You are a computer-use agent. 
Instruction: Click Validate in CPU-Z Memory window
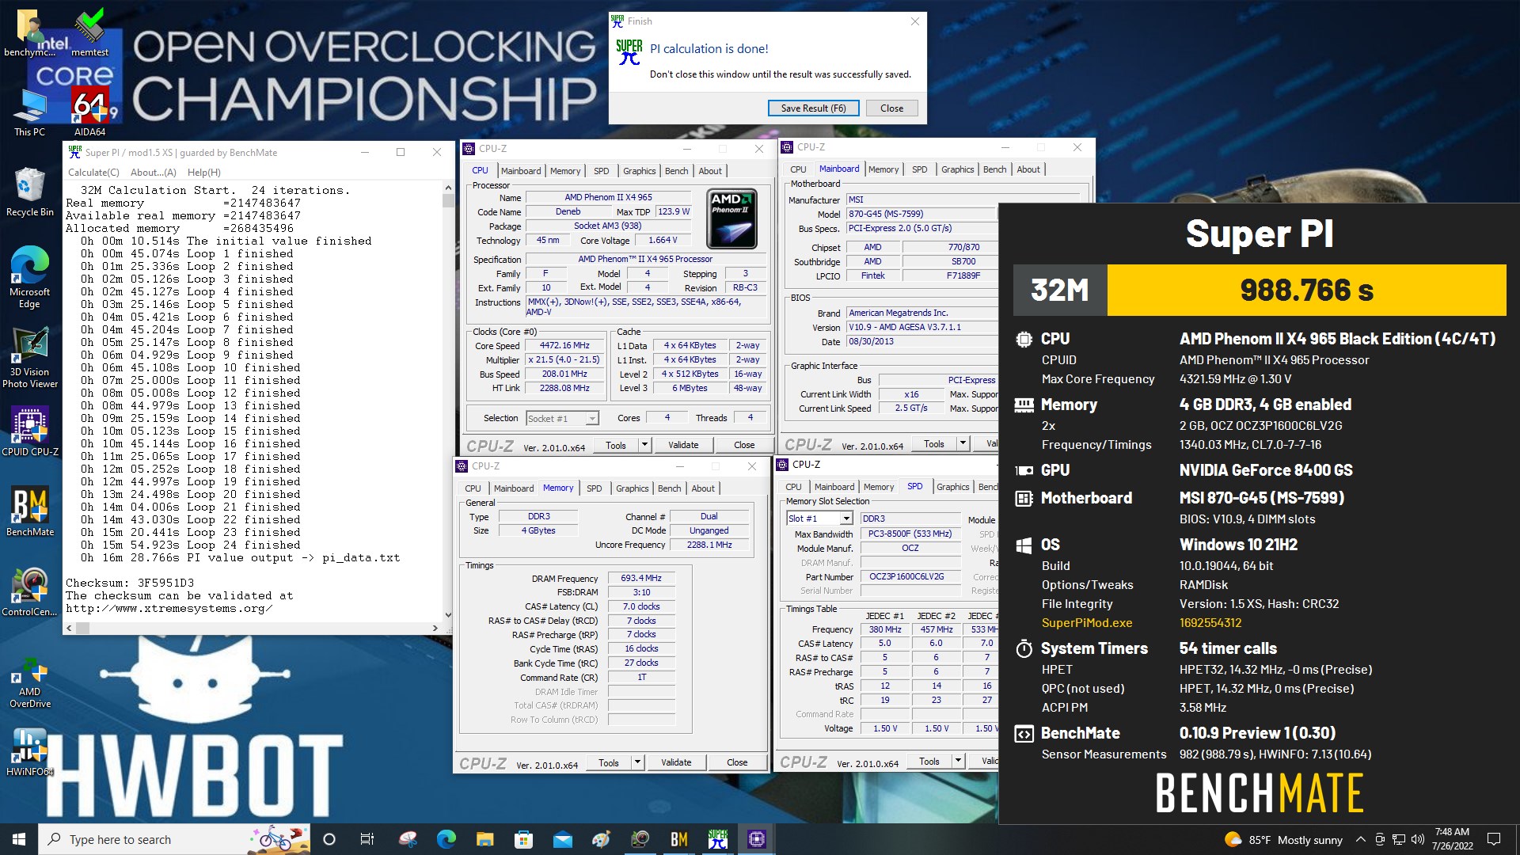click(x=676, y=762)
